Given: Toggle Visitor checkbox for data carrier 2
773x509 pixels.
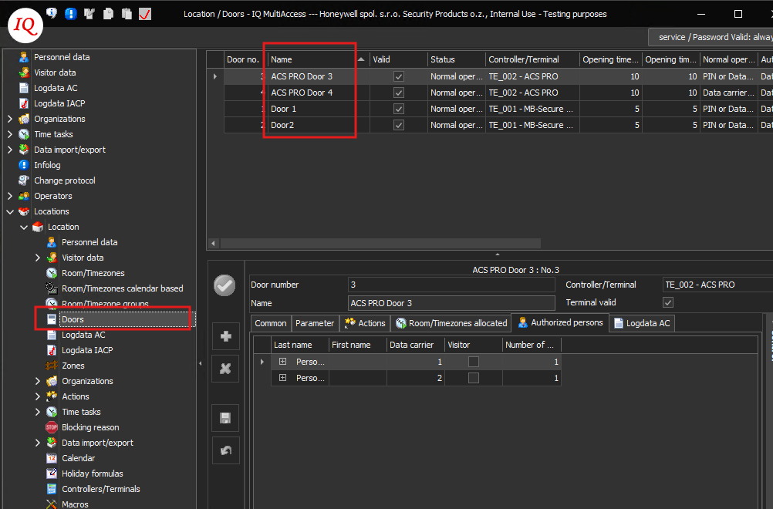Looking at the screenshot, I should coord(473,378).
